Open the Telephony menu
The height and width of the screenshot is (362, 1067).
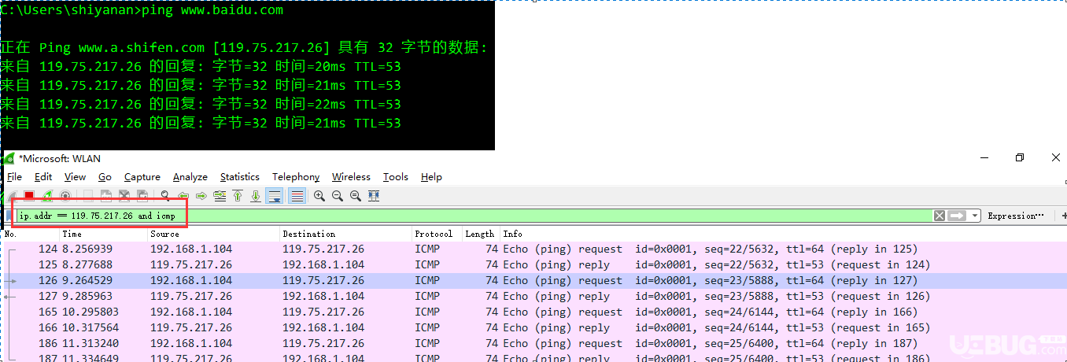tap(296, 177)
